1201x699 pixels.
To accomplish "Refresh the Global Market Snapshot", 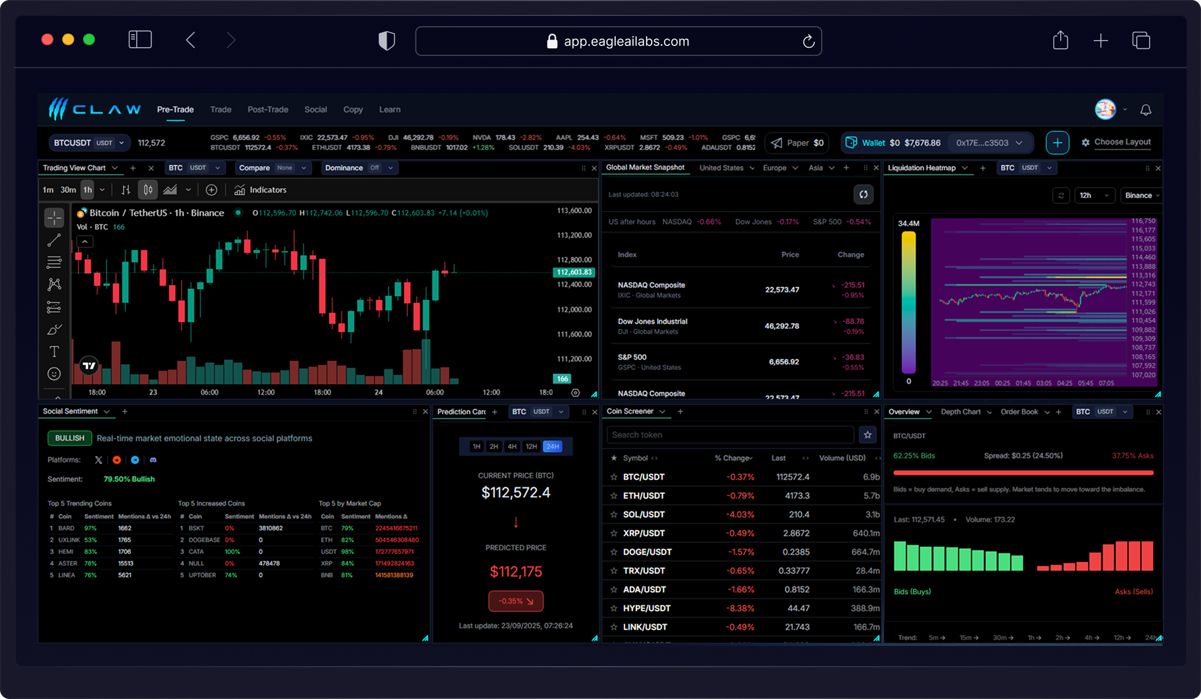I will pyautogui.click(x=863, y=194).
